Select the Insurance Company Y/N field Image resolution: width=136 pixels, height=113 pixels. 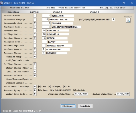point(35,19)
